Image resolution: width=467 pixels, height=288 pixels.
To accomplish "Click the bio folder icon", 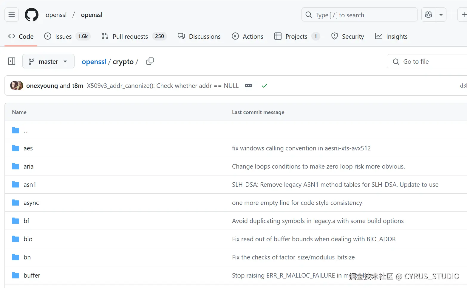I will pos(16,239).
